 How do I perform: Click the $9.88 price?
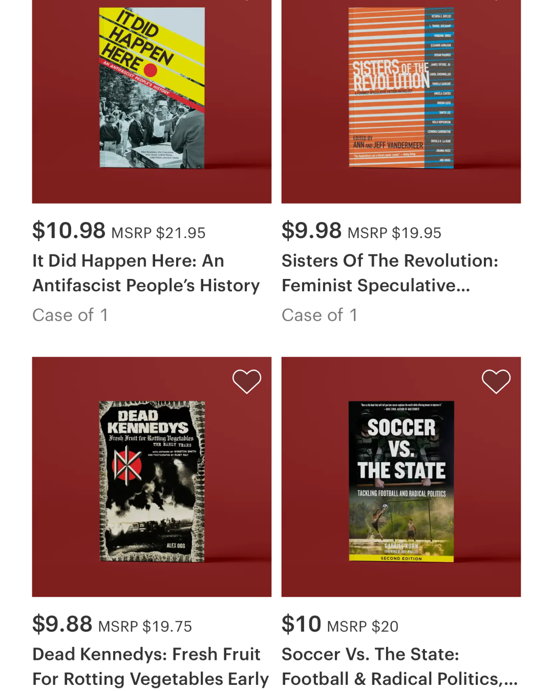pyautogui.click(x=62, y=624)
